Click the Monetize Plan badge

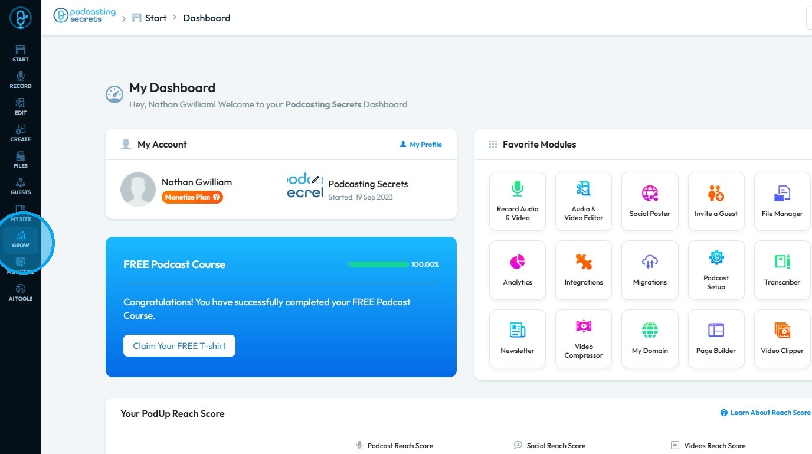[192, 197]
